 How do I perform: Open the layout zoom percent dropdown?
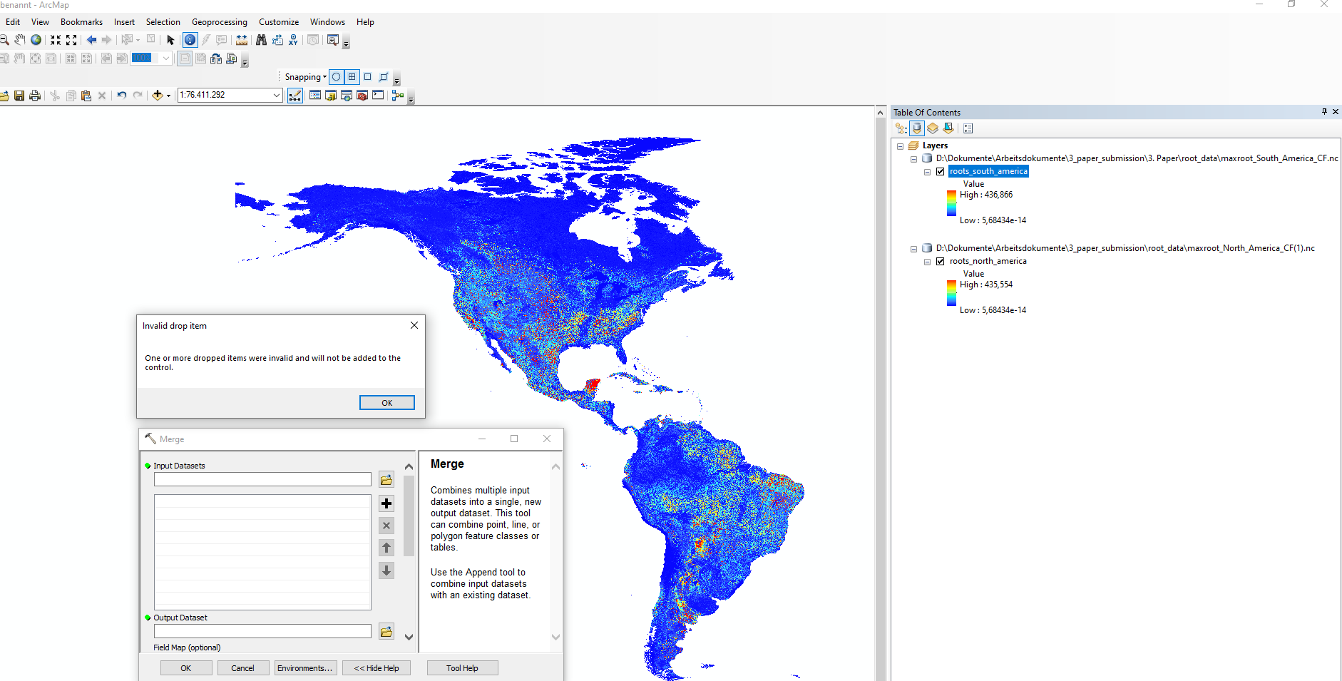pos(166,58)
